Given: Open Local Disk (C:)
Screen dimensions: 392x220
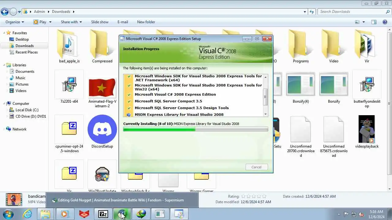Looking at the screenshot, I should point(27,110).
